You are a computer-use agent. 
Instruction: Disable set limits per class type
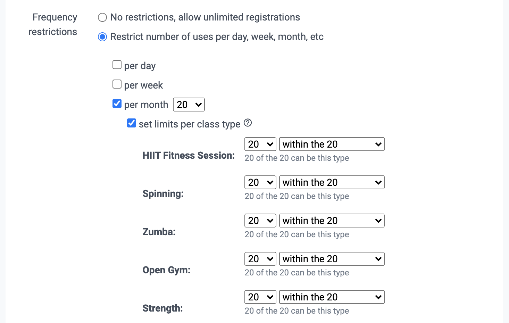click(x=132, y=123)
